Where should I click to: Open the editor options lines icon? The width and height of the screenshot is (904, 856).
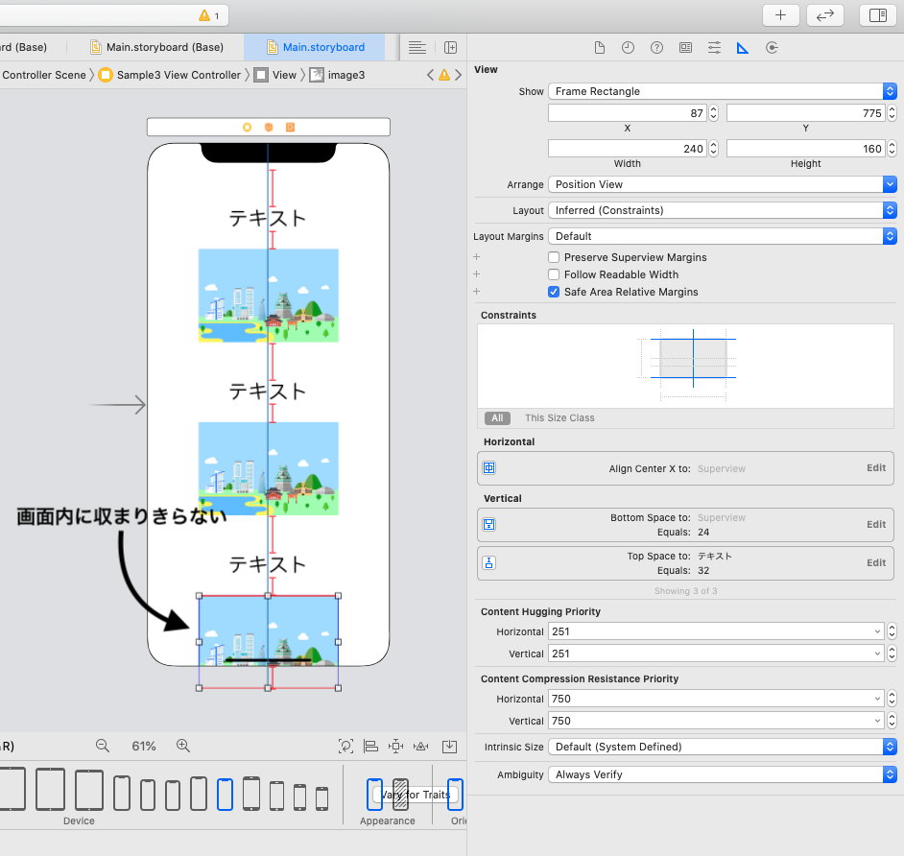[x=417, y=48]
